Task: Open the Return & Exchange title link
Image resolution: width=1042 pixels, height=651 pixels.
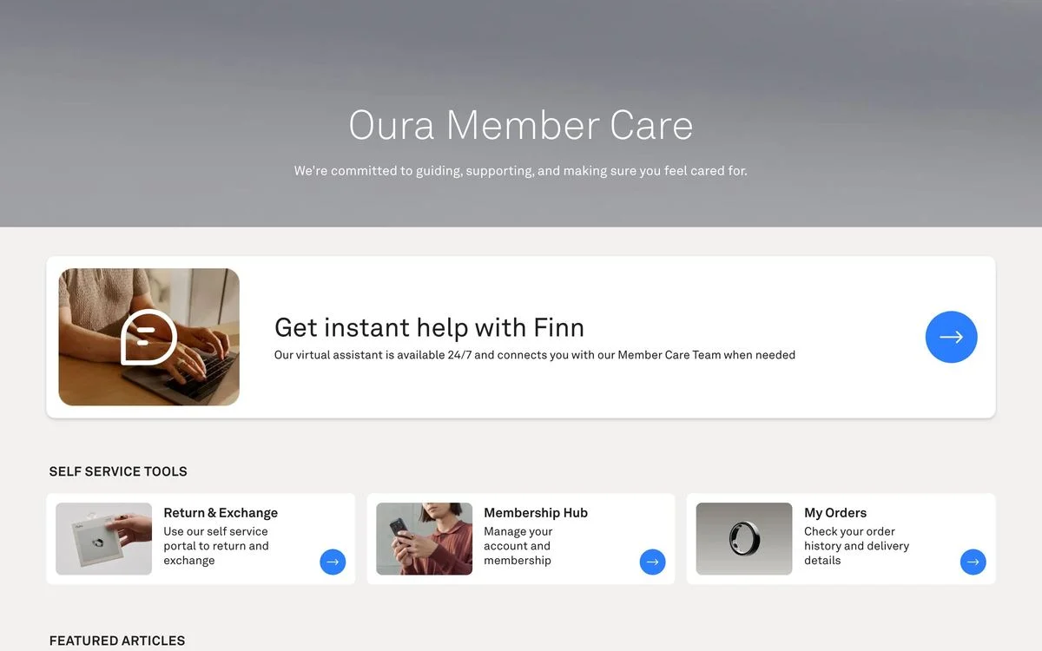Action: tap(221, 513)
